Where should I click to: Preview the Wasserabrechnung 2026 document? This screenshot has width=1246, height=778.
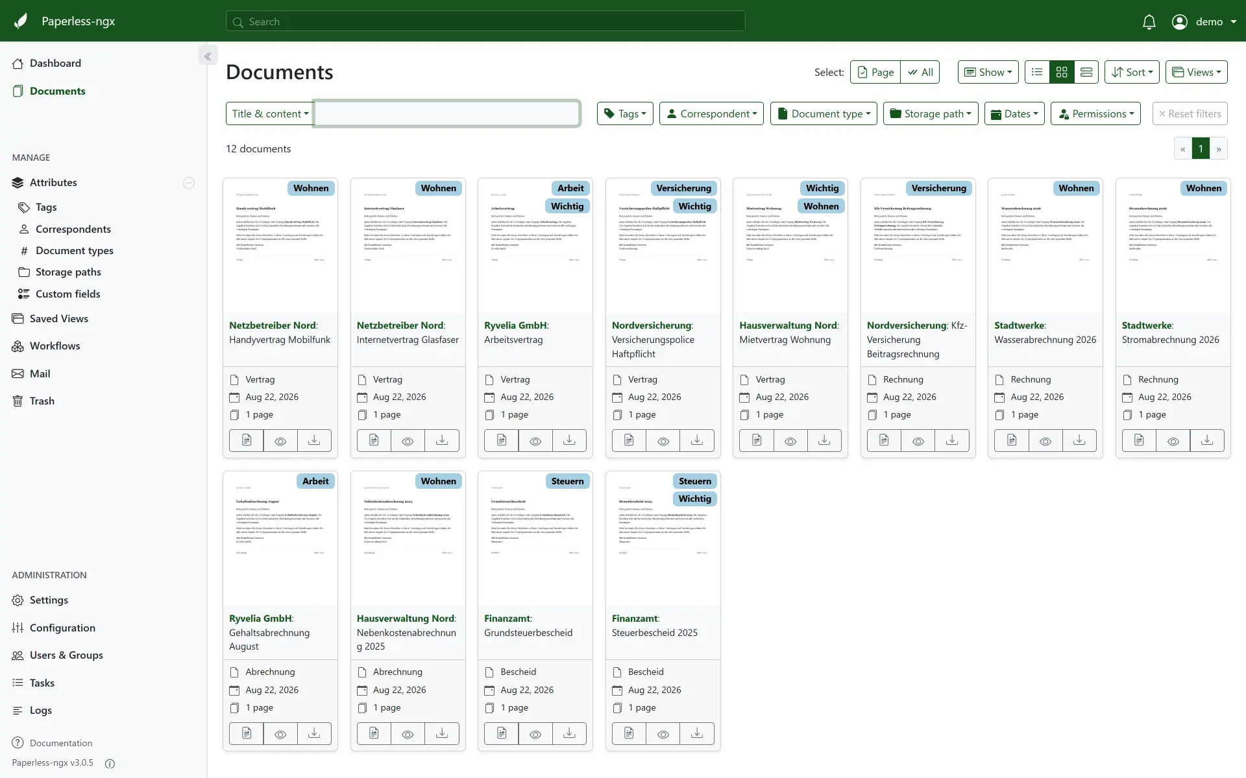[1045, 441]
